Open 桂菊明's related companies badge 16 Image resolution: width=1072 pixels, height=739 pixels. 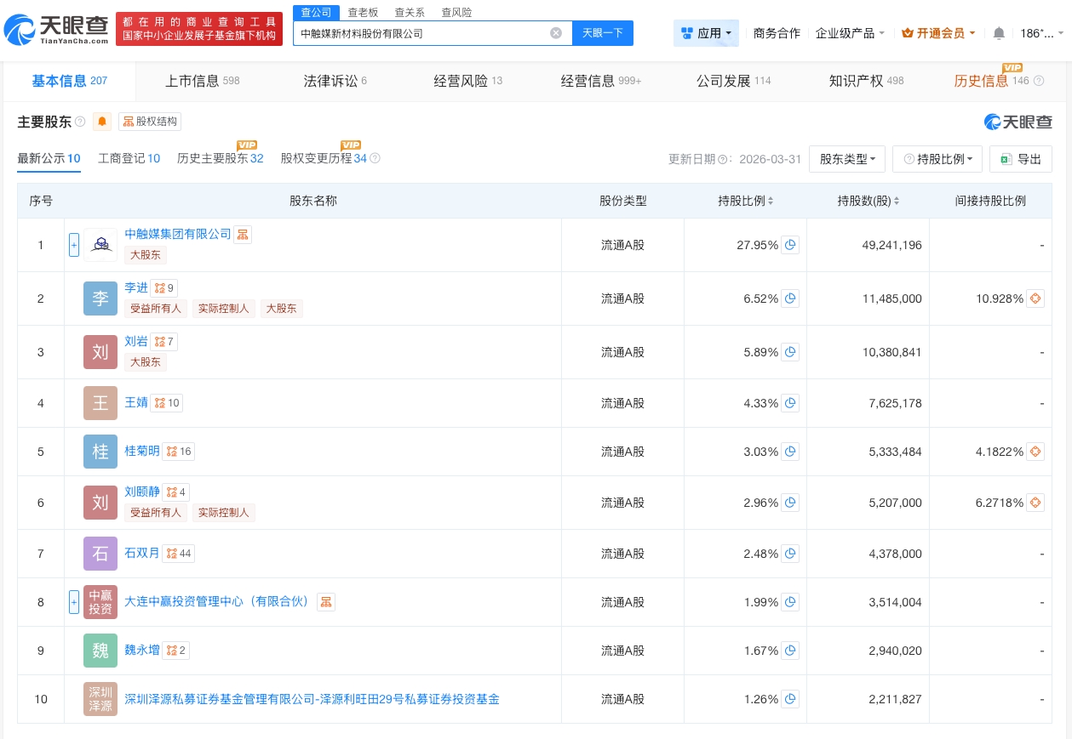179,452
